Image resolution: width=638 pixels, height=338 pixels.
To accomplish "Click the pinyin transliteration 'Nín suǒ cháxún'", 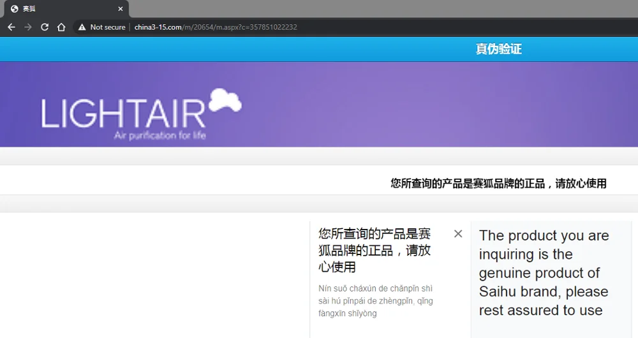I will click(x=376, y=301).
